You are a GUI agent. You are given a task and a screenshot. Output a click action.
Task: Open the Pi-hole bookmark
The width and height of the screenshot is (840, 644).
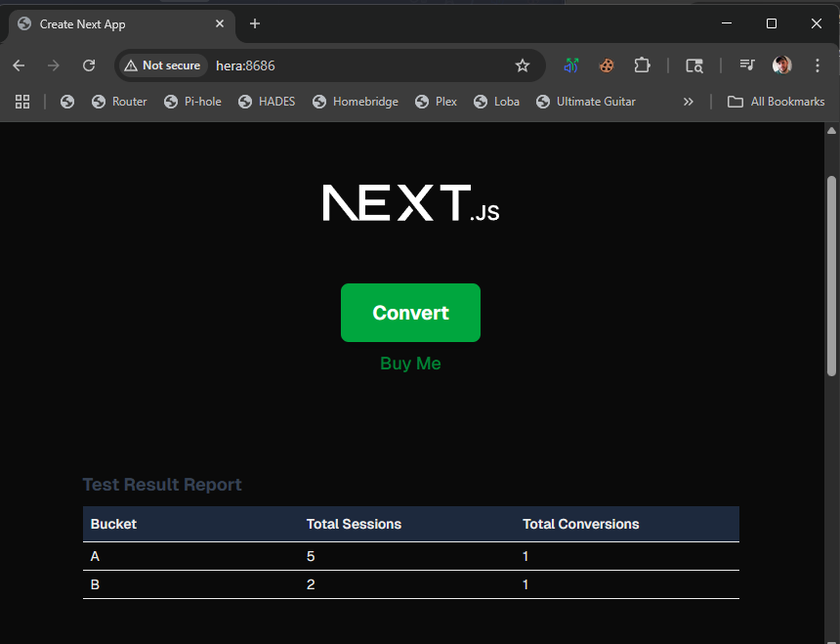pos(192,102)
